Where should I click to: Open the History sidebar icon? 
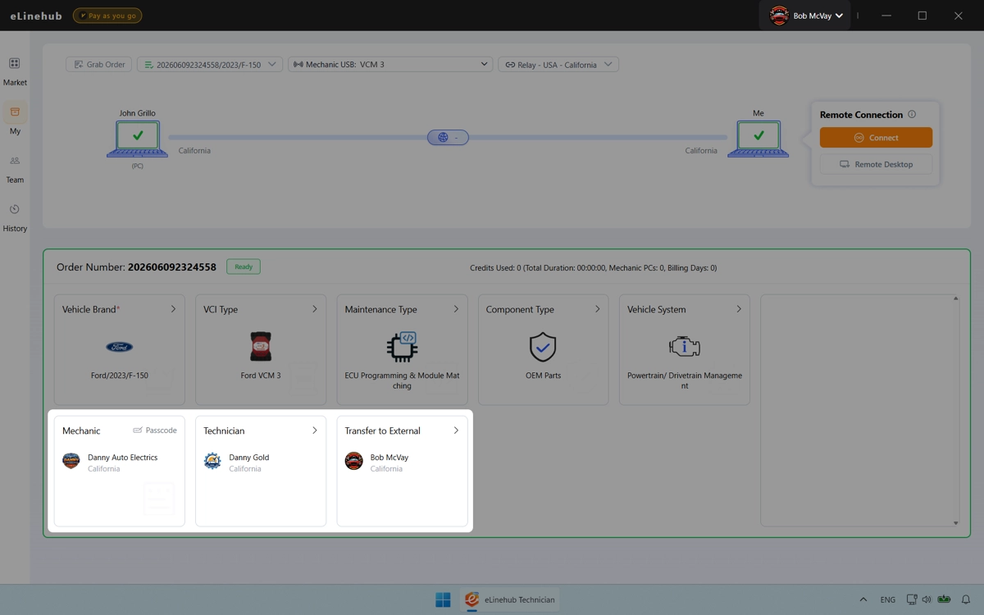(x=15, y=209)
